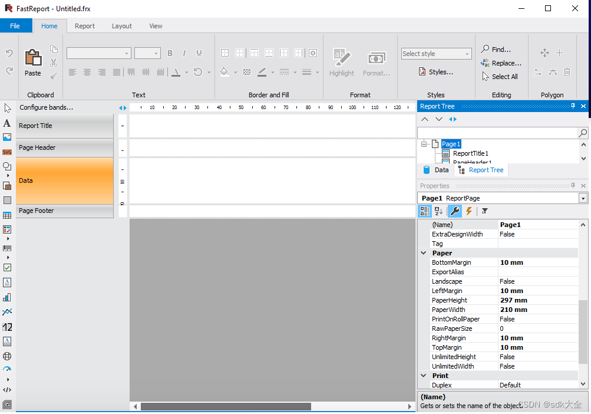Viewport: 591px width, 414px height.
Task: Insert a Chart object
Action: pyautogui.click(x=7, y=297)
